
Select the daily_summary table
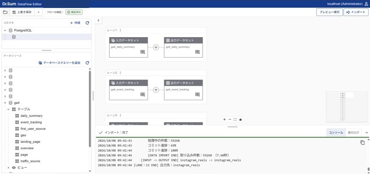[x=31, y=116]
